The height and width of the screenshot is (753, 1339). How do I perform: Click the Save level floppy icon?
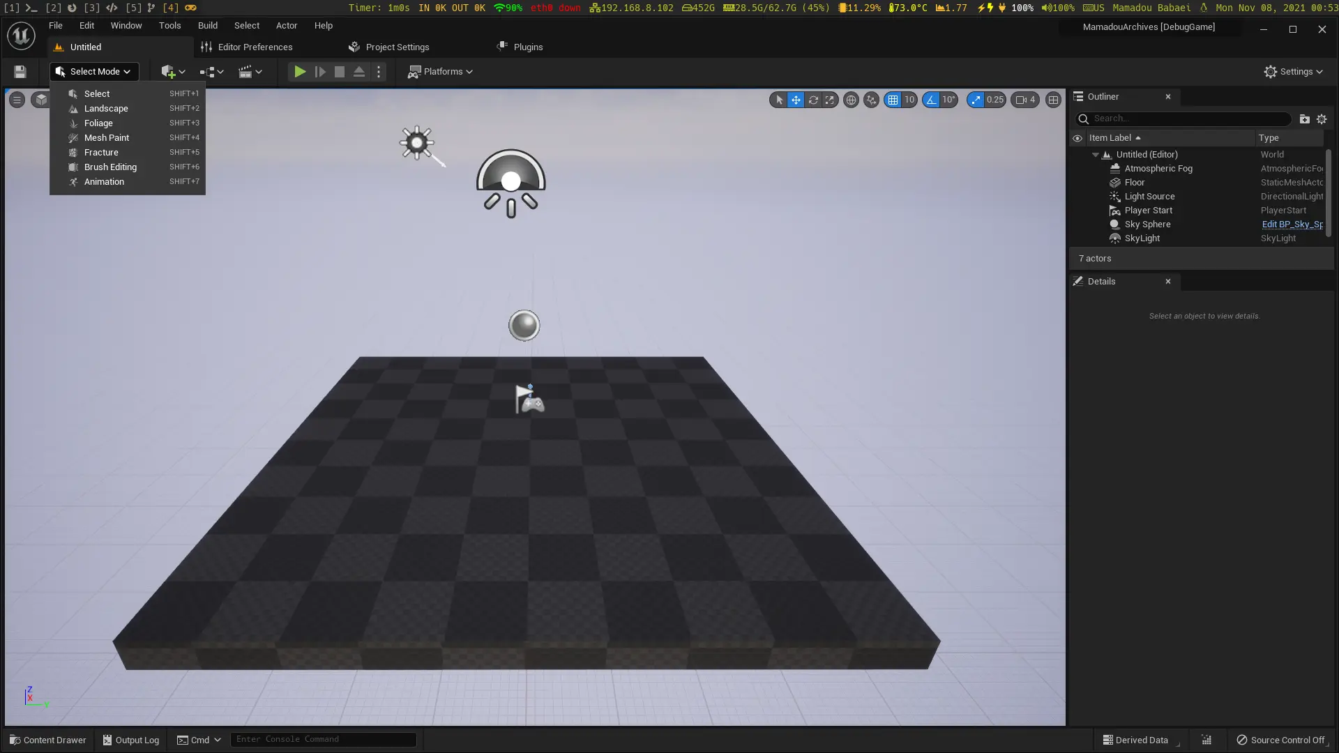tap(20, 72)
